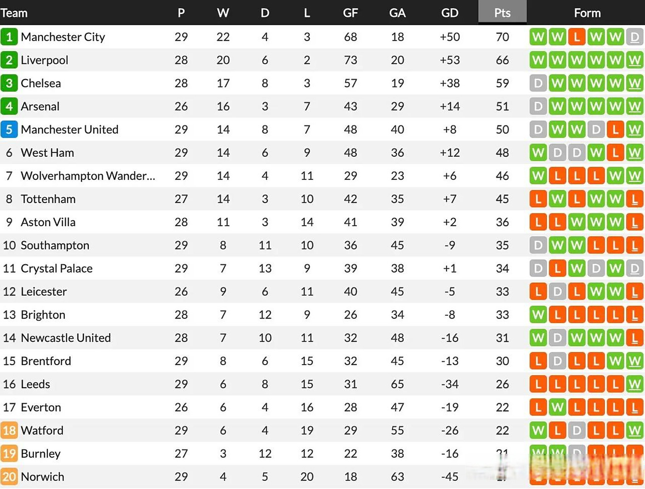The height and width of the screenshot is (489, 645).
Task: Click Newcastle United's orange L form badge
Action: click(x=634, y=338)
